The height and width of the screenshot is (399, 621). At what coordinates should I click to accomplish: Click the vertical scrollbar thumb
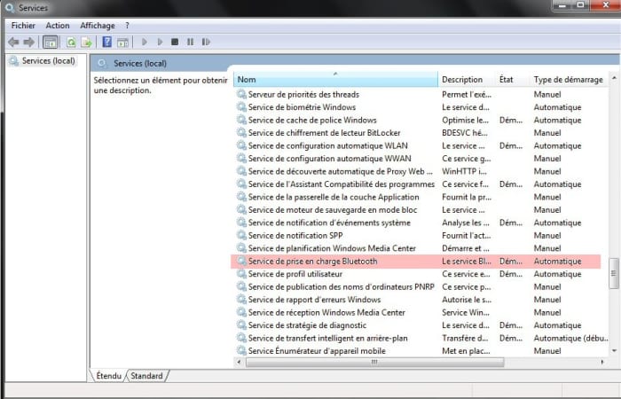[x=614, y=273]
